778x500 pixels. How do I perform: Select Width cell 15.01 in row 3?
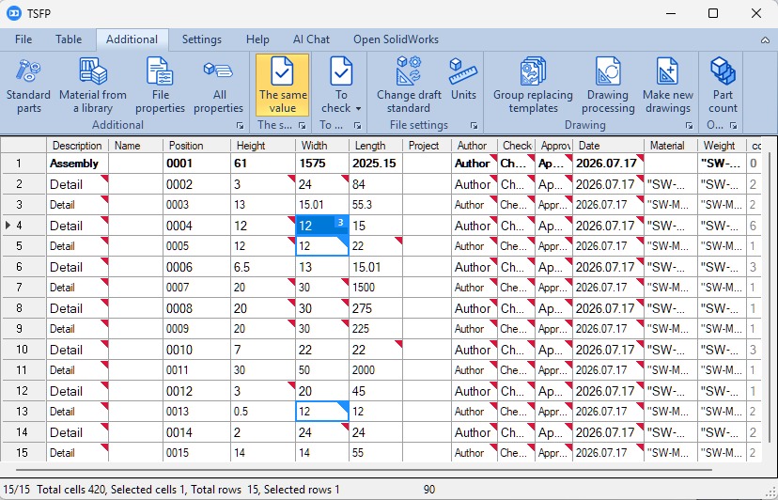(x=322, y=205)
